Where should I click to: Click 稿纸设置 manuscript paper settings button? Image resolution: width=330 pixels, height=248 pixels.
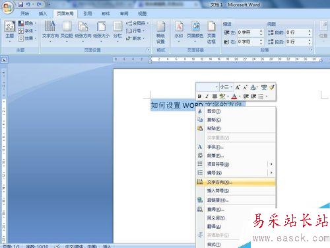tap(161, 32)
